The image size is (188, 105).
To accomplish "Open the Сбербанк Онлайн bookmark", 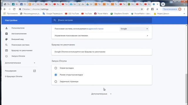I will [x=120, y=14].
